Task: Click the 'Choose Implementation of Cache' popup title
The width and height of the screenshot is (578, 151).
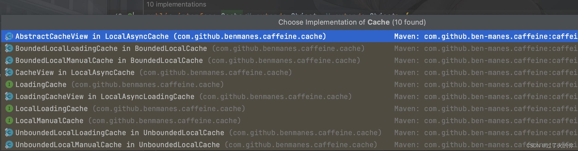Action: [x=352, y=22]
